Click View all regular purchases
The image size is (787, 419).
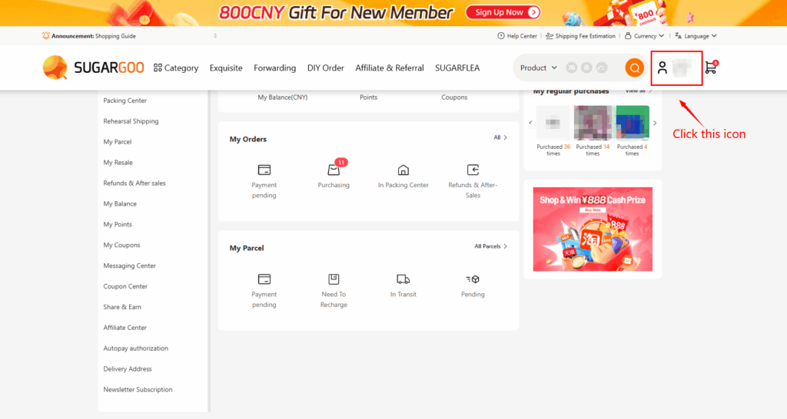coord(639,91)
